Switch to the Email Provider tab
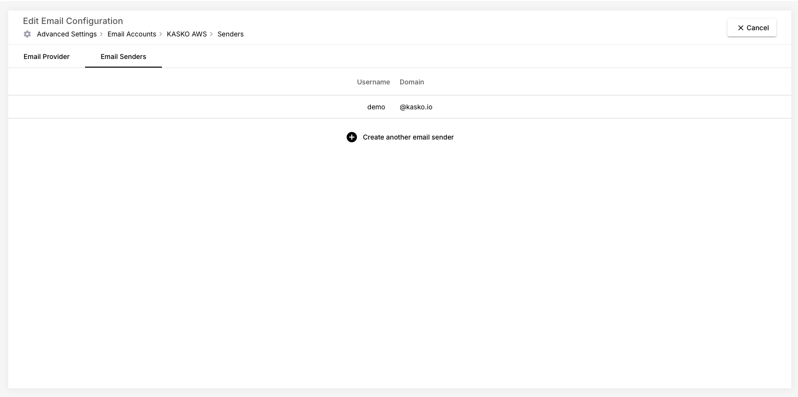798x397 pixels. click(x=47, y=57)
